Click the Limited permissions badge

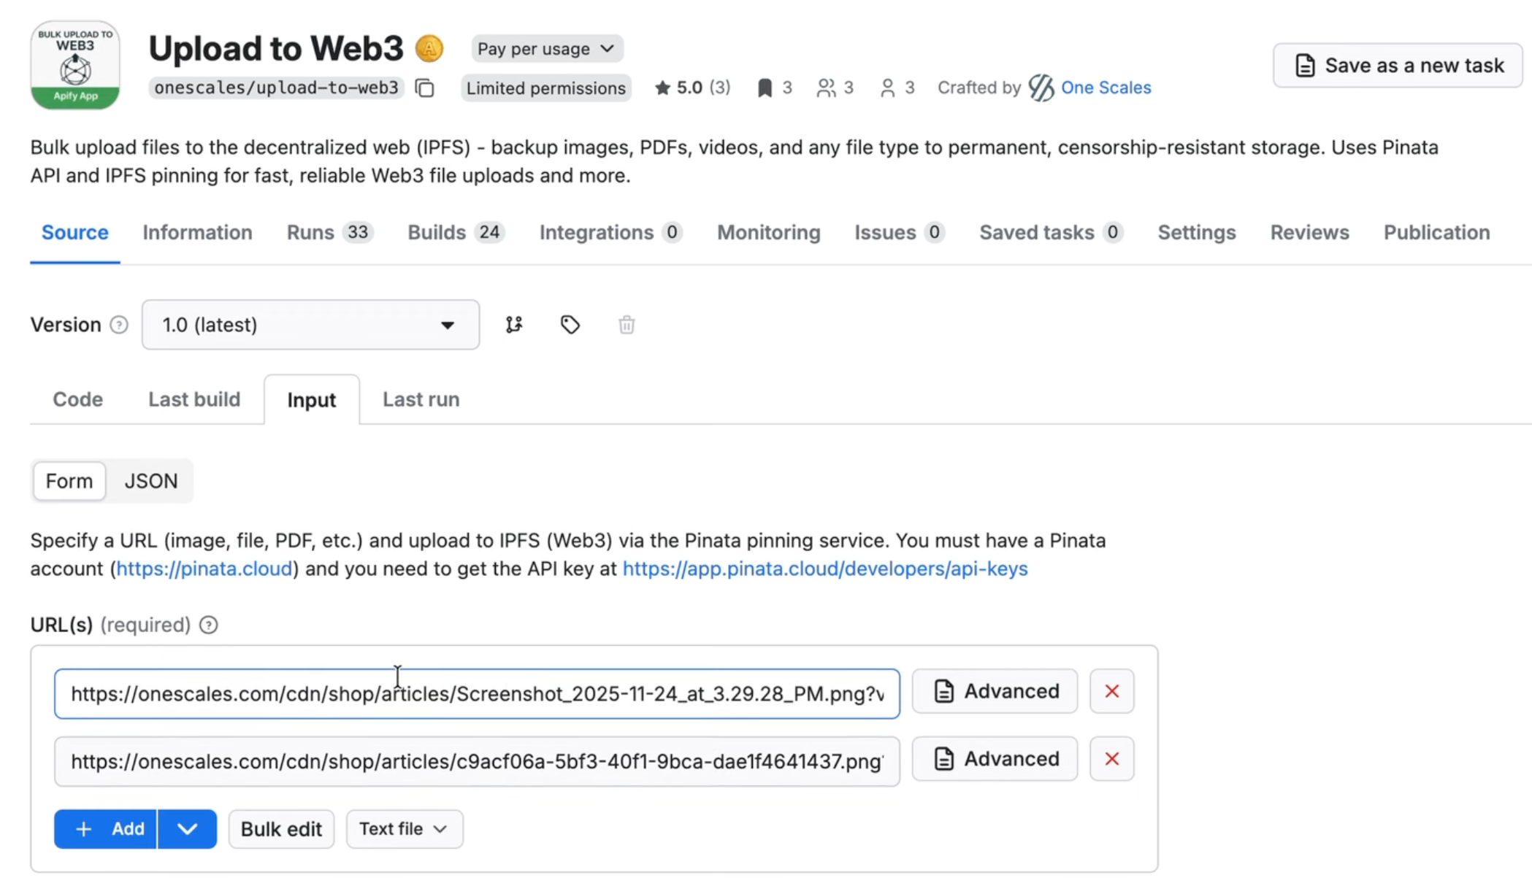coord(545,88)
